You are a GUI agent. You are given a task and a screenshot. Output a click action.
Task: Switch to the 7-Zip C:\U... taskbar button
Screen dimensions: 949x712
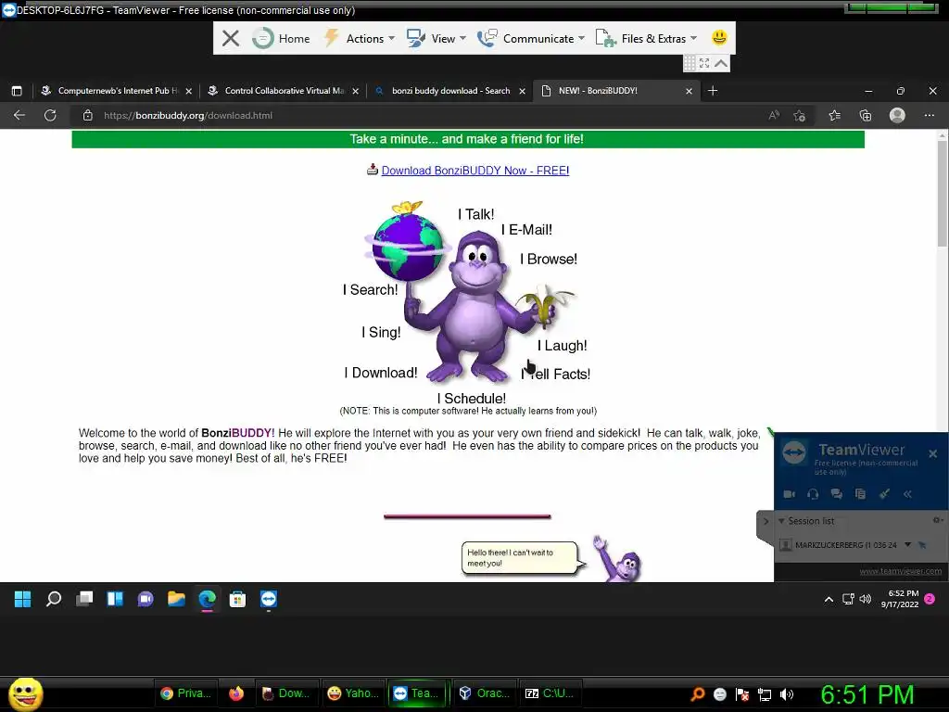(550, 693)
